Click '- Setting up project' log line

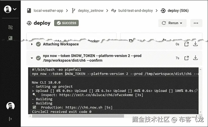(52, 87)
